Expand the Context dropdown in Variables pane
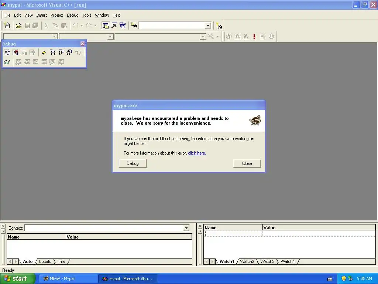 pyautogui.click(x=186, y=228)
